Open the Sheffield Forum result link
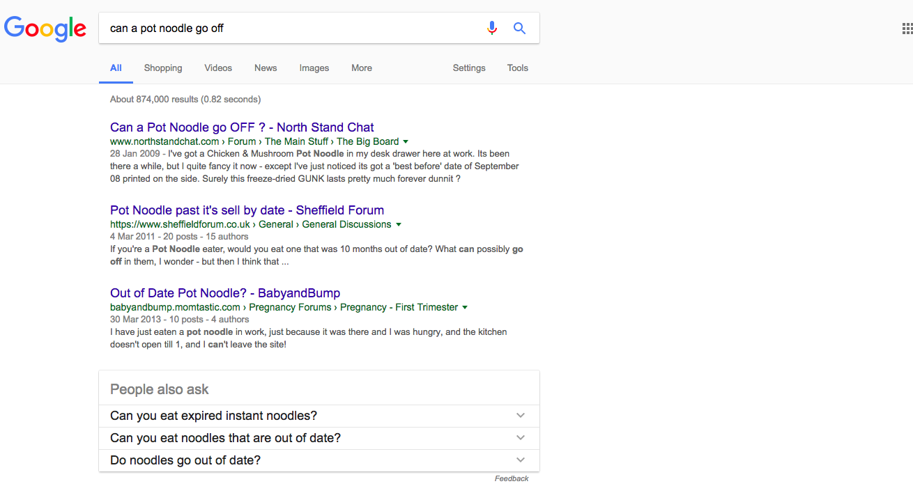913x493 pixels. point(247,210)
